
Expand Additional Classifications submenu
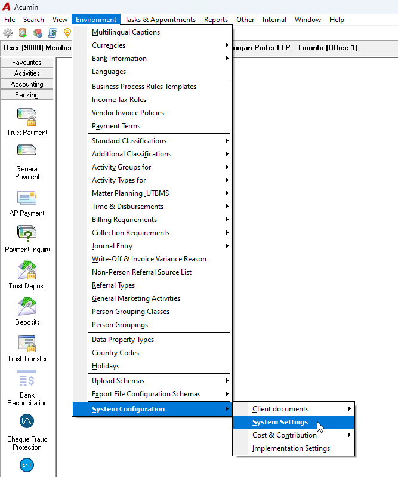click(x=152, y=154)
